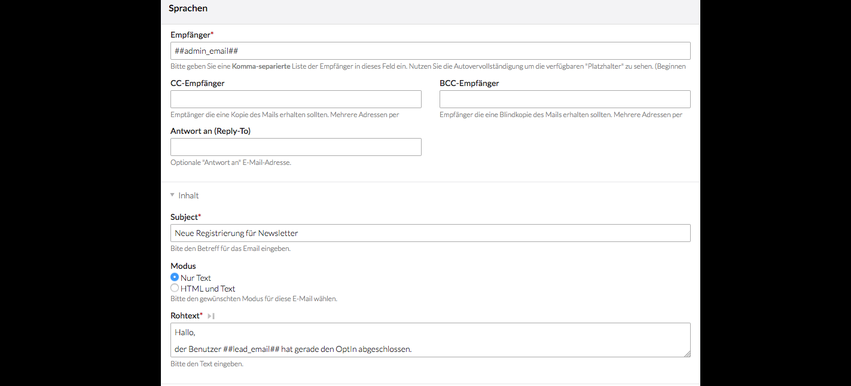Collapse the Inhalt section using its triangle
Viewport: 851px width, 386px height.
point(172,195)
